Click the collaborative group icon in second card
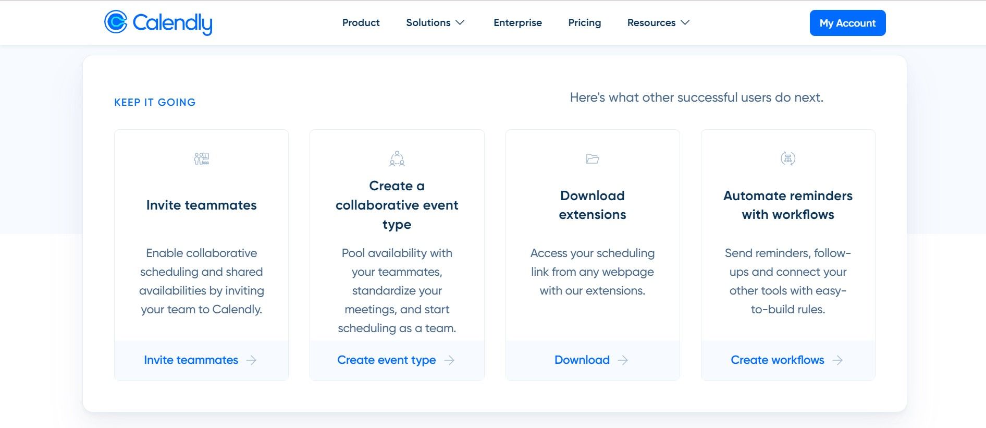 pos(397,158)
